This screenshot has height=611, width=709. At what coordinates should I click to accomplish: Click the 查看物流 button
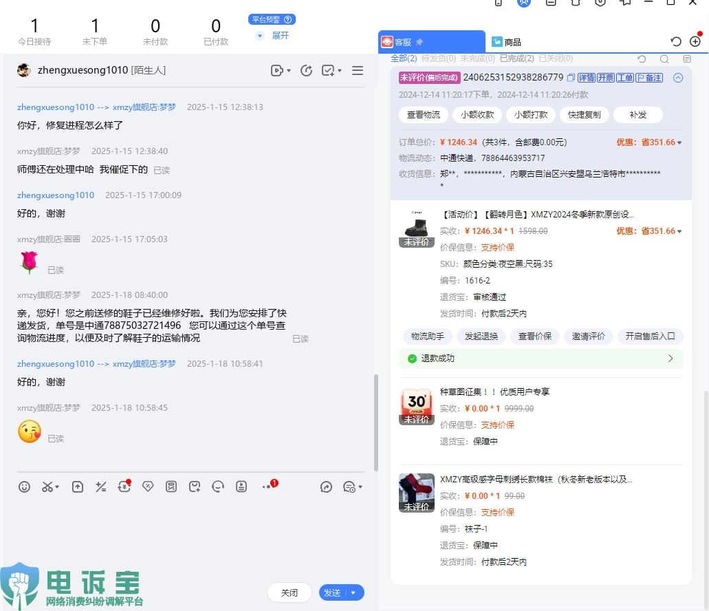tap(424, 115)
